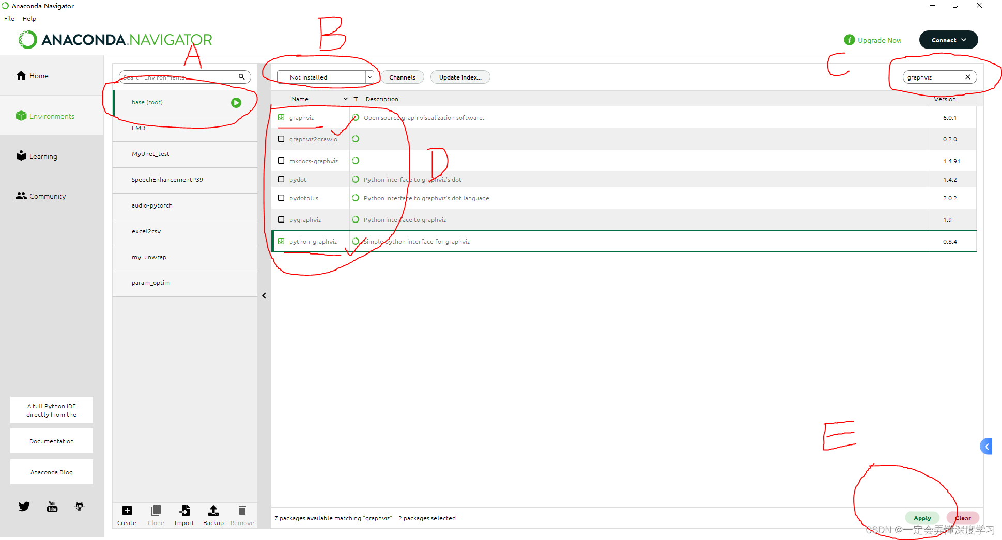The width and height of the screenshot is (1002, 540).
Task: Click the type icon next to graphviz2drawio
Action: [356, 139]
